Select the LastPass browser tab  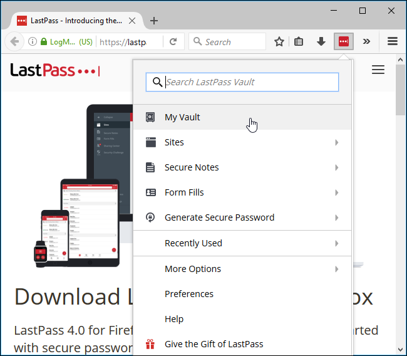(x=76, y=21)
